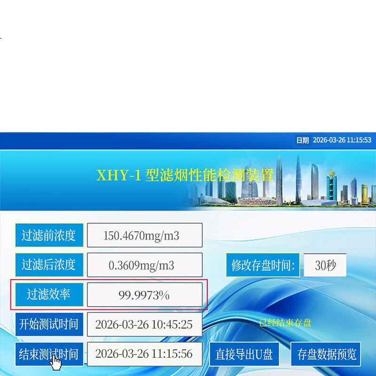Select the 99.9973% efficiency value
Image resolution: width=376 pixels, height=376 pixels.
coord(145,295)
